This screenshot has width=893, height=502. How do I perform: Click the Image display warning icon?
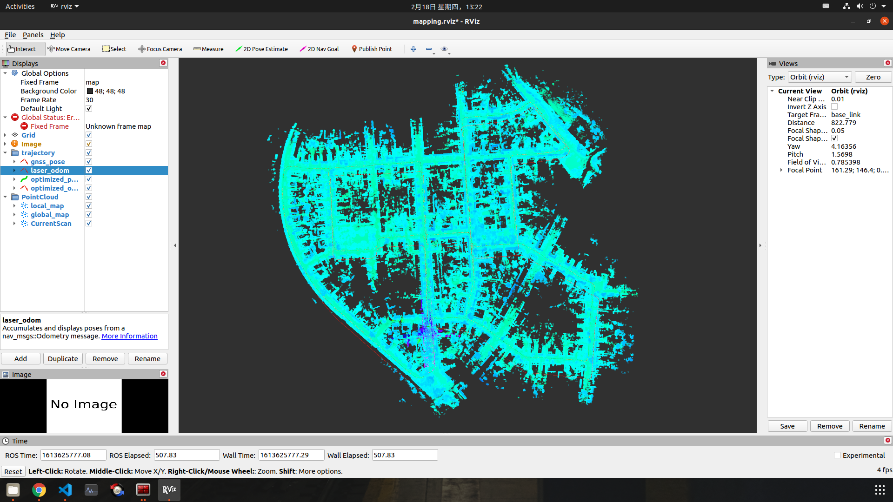point(15,144)
